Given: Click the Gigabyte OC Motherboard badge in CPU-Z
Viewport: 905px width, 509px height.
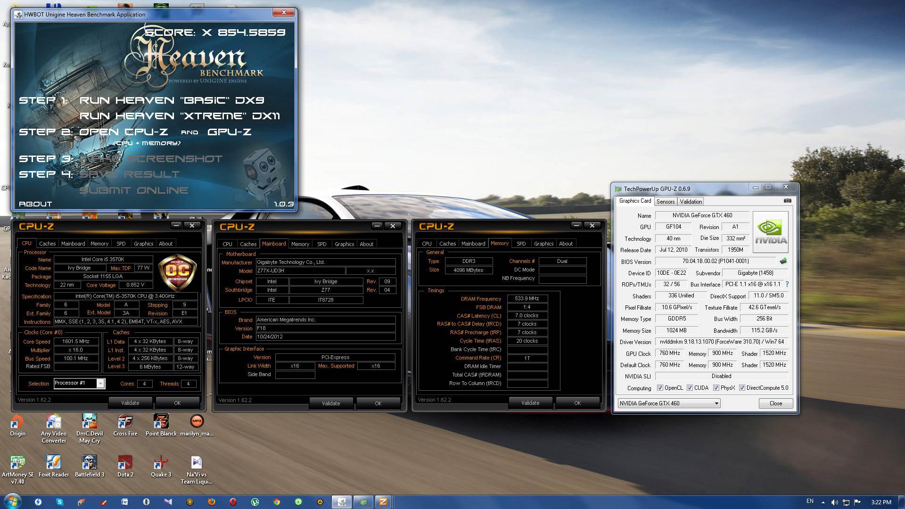Looking at the screenshot, I should tap(177, 273).
